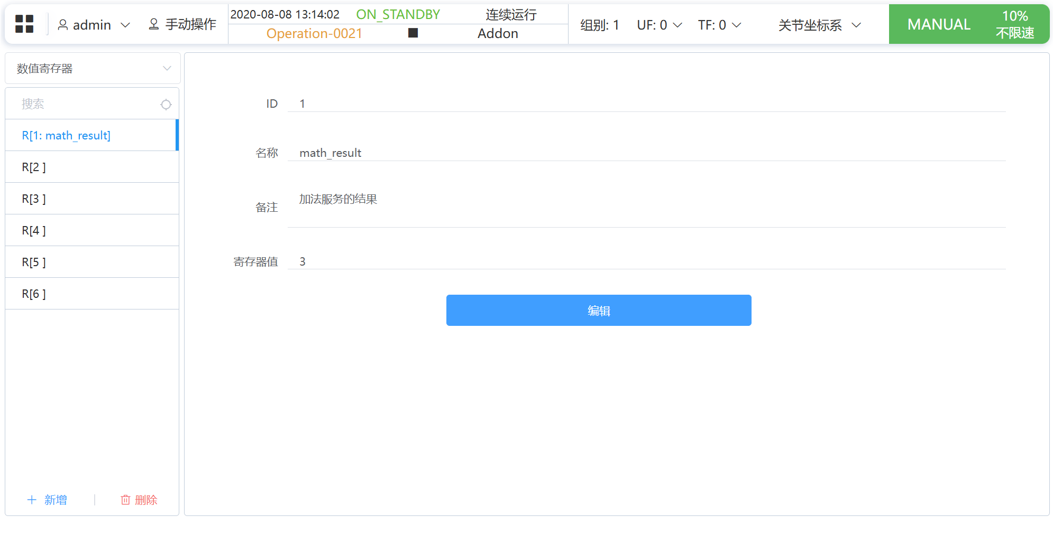Click the search target icon

[166, 105]
